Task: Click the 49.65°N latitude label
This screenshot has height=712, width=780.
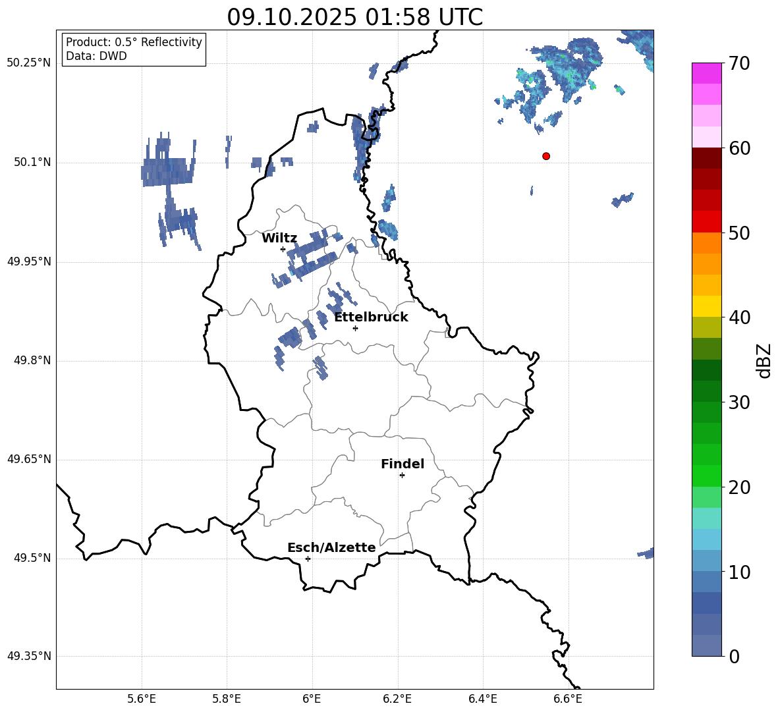Action: 29,459
